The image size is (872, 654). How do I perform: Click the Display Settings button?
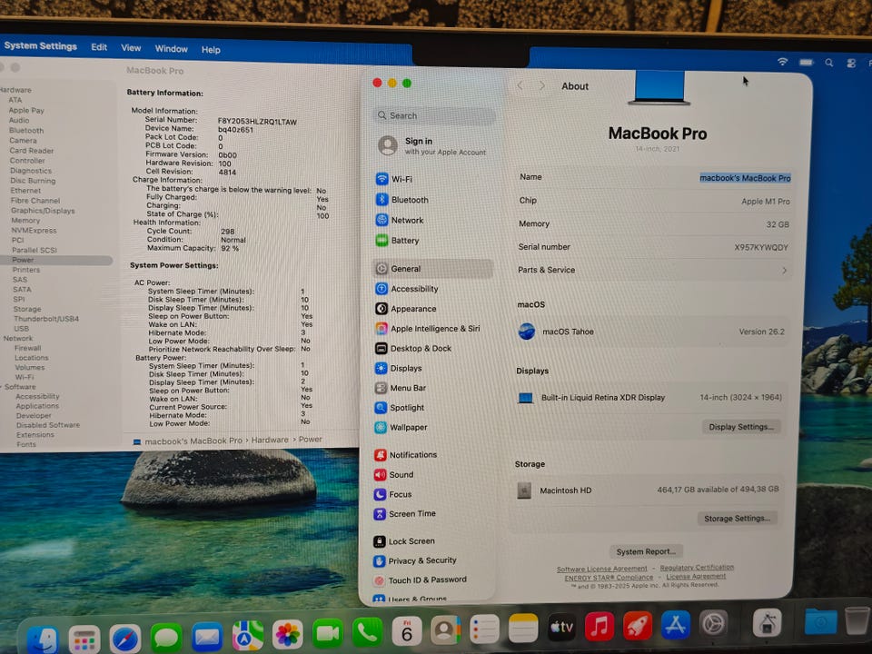(741, 427)
